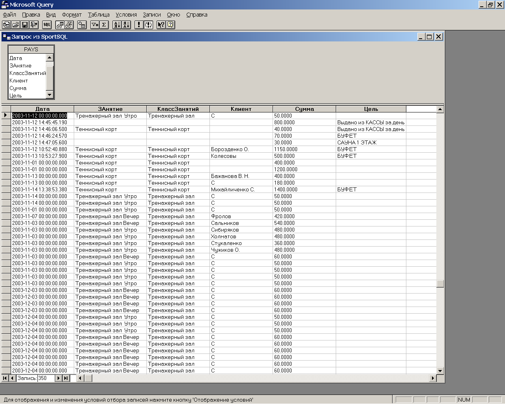This screenshot has height=404, width=505.
Task: Select the ЗАнятие column header
Action: point(110,109)
